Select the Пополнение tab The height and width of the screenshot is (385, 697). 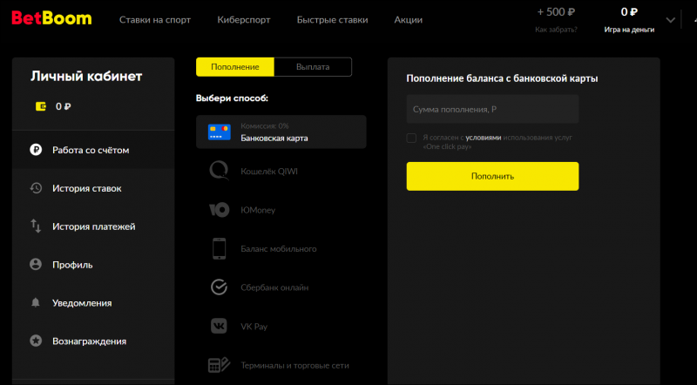[x=235, y=67]
